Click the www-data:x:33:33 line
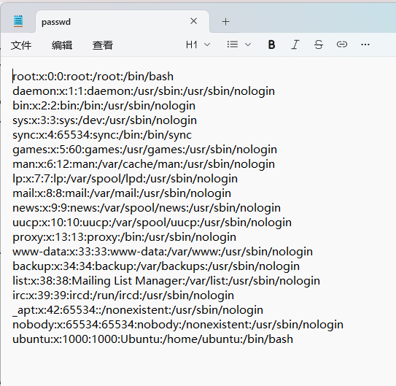Screen dimensions: 396x386 tap(163, 252)
